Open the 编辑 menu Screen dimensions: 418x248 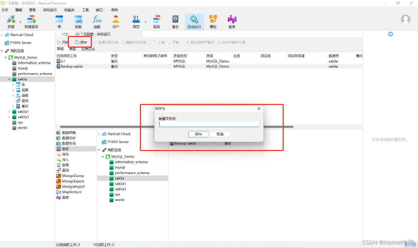point(18,10)
